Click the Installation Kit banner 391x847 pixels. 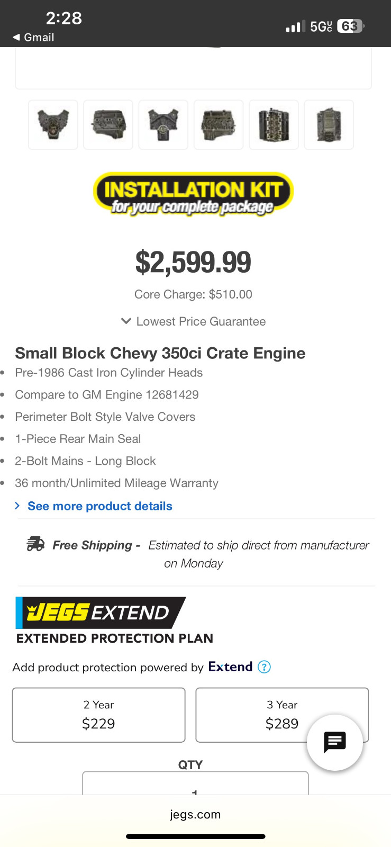[193, 193]
